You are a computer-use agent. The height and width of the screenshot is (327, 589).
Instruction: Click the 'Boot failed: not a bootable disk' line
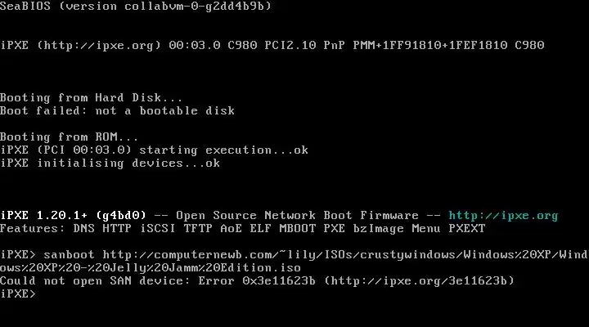tap(117, 110)
